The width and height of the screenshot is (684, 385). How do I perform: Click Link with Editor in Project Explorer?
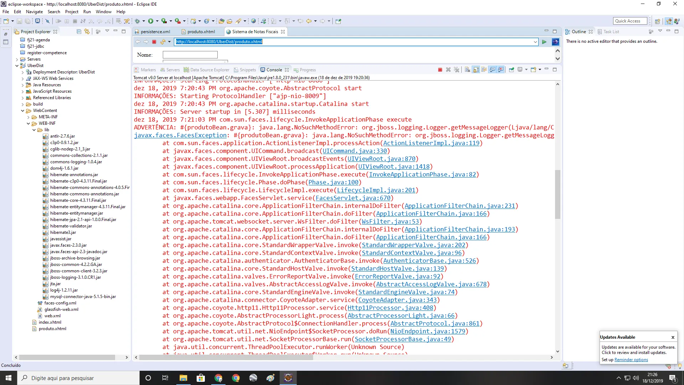click(x=87, y=31)
